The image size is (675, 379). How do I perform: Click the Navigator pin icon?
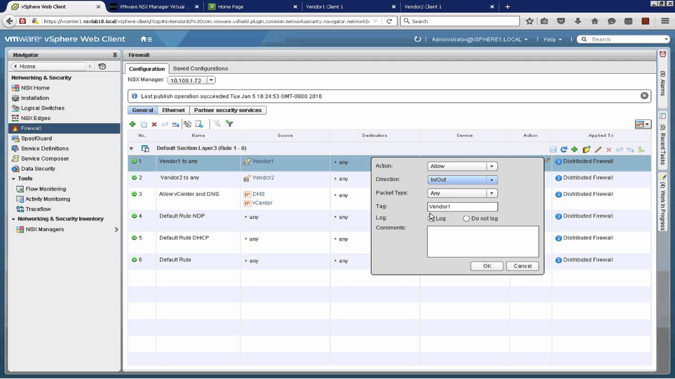[115, 55]
